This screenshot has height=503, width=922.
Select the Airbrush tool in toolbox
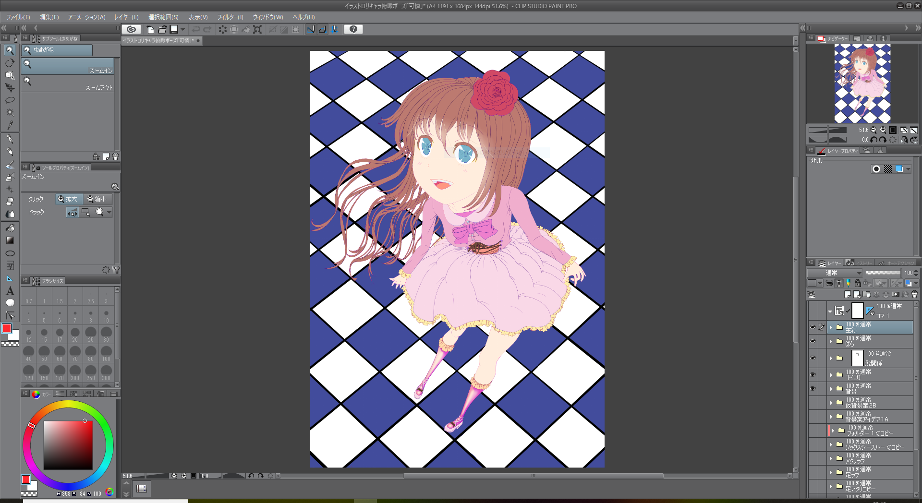click(x=10, y=177)
